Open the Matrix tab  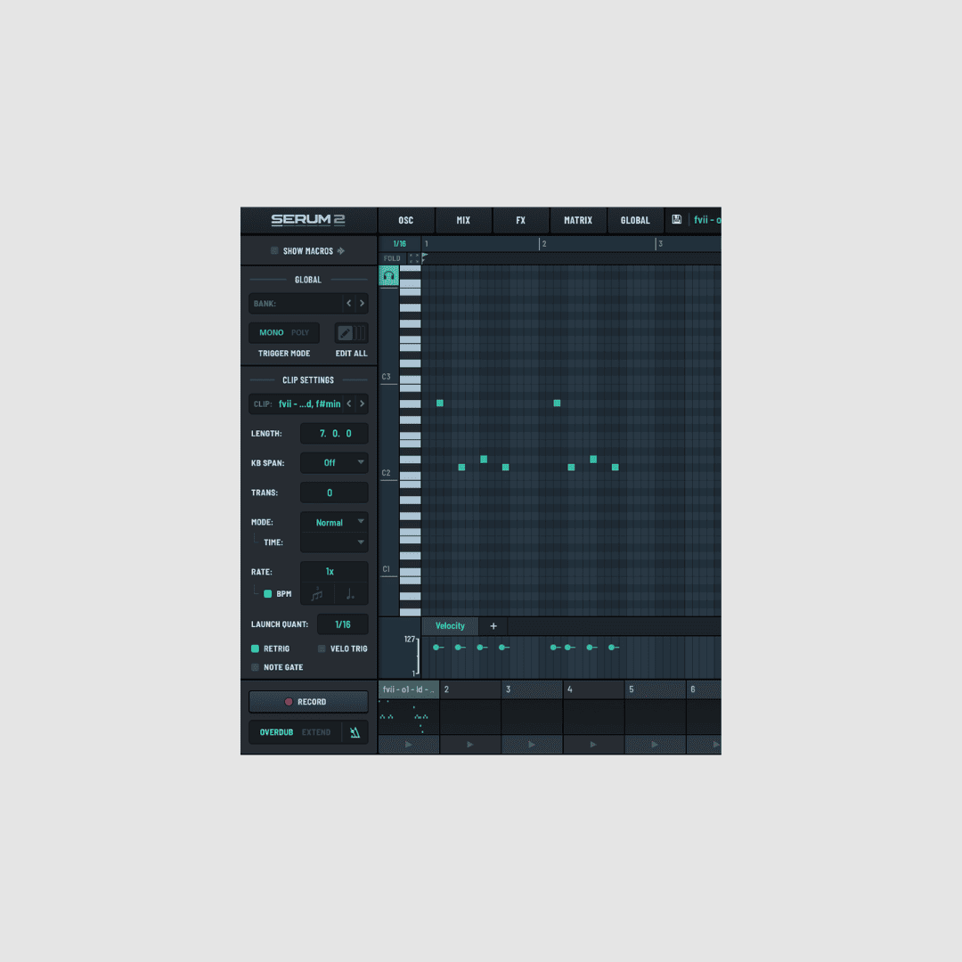(578, 221)
